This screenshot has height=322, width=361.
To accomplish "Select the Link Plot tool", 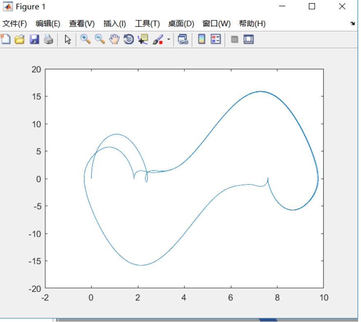I will [x=182, y=39].
